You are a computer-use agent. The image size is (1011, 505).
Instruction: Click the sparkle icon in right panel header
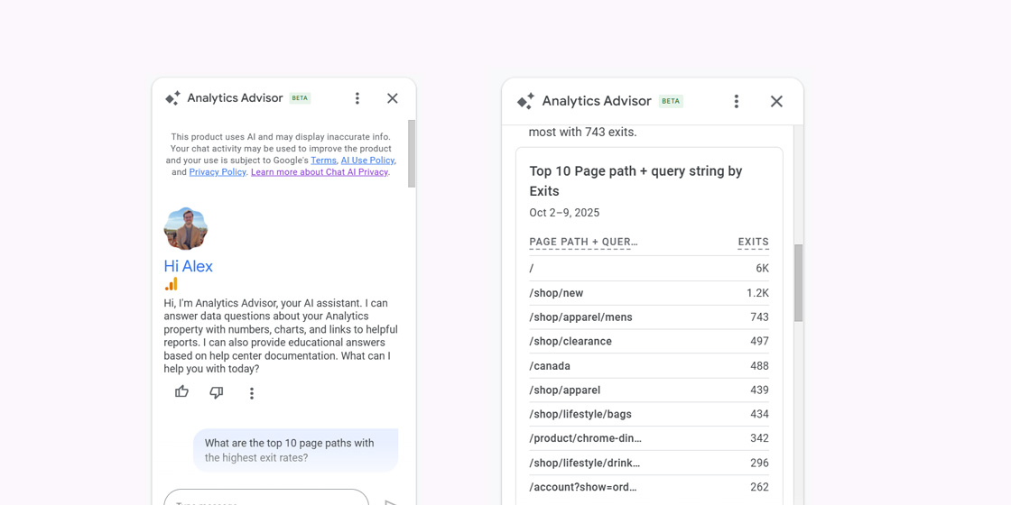tap(525, 101)
